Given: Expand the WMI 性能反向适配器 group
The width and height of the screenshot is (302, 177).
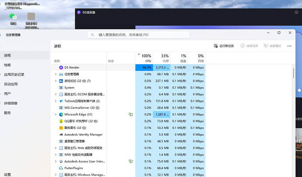Looking at the screenshot, I should (x=56, y=155).
